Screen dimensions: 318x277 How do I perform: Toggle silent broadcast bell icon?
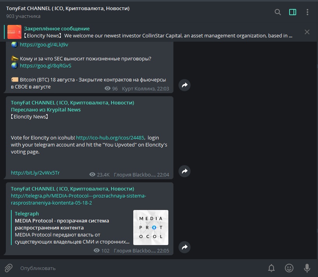pos(271,268)
